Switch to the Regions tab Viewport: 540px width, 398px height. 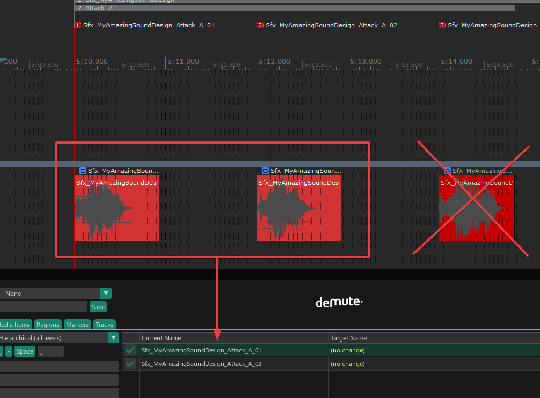click(x=48, y=325)
